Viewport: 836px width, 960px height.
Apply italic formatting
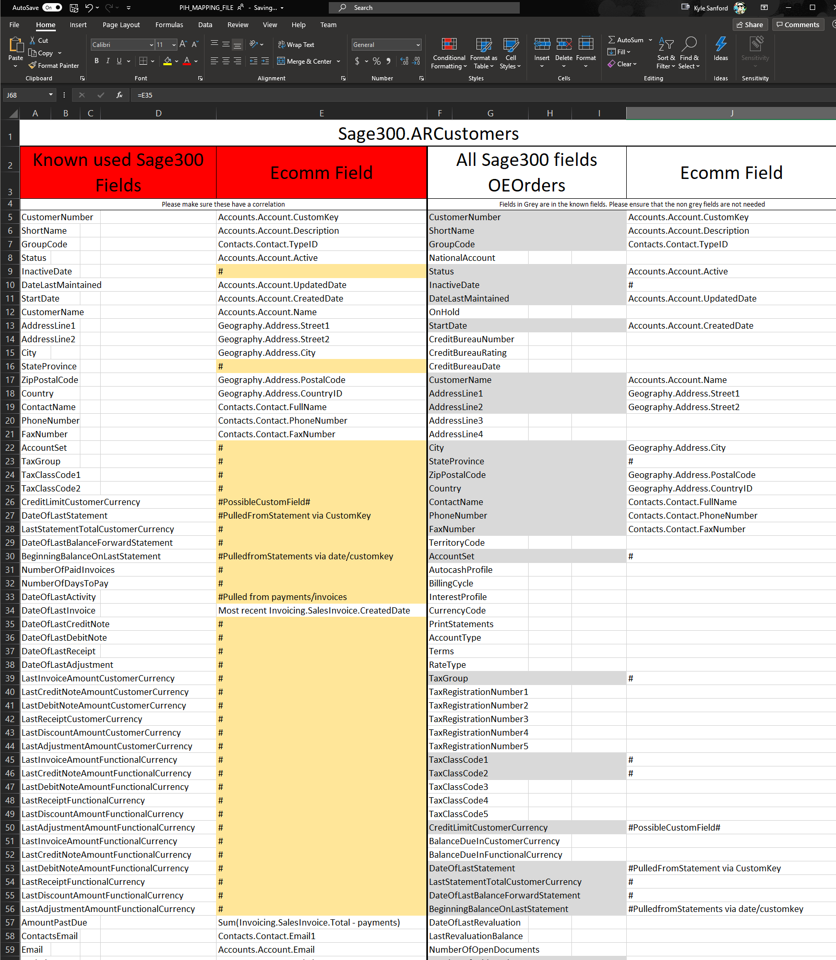tap(108, 61)
